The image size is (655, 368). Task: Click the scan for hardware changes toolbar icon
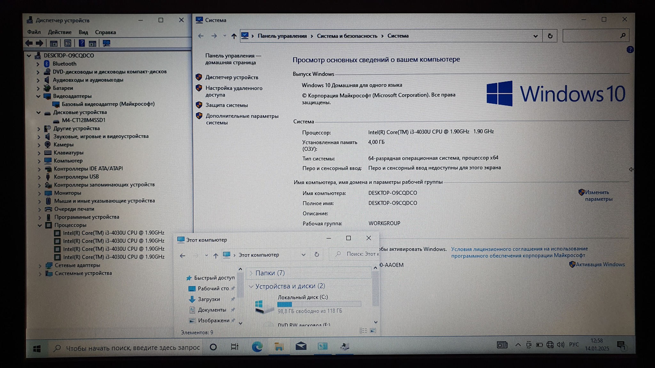[107, 43]
